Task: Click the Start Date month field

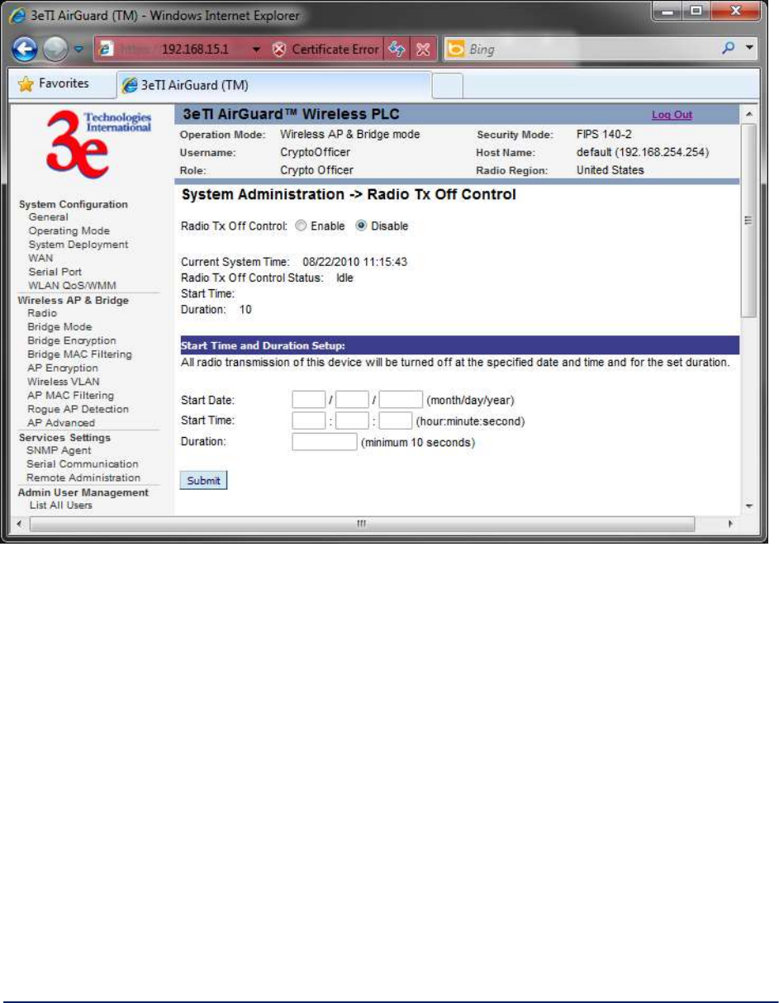Action: (309, 400)
